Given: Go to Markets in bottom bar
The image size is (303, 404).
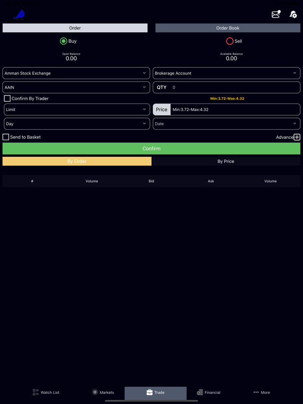Looking at the screenshot, I should [103, 392].
